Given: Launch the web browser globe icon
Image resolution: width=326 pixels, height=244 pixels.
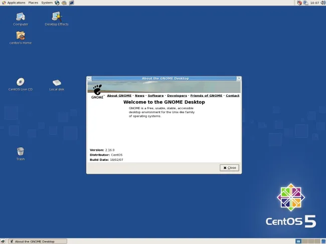Looking at the screenshot, I should 57,3.
